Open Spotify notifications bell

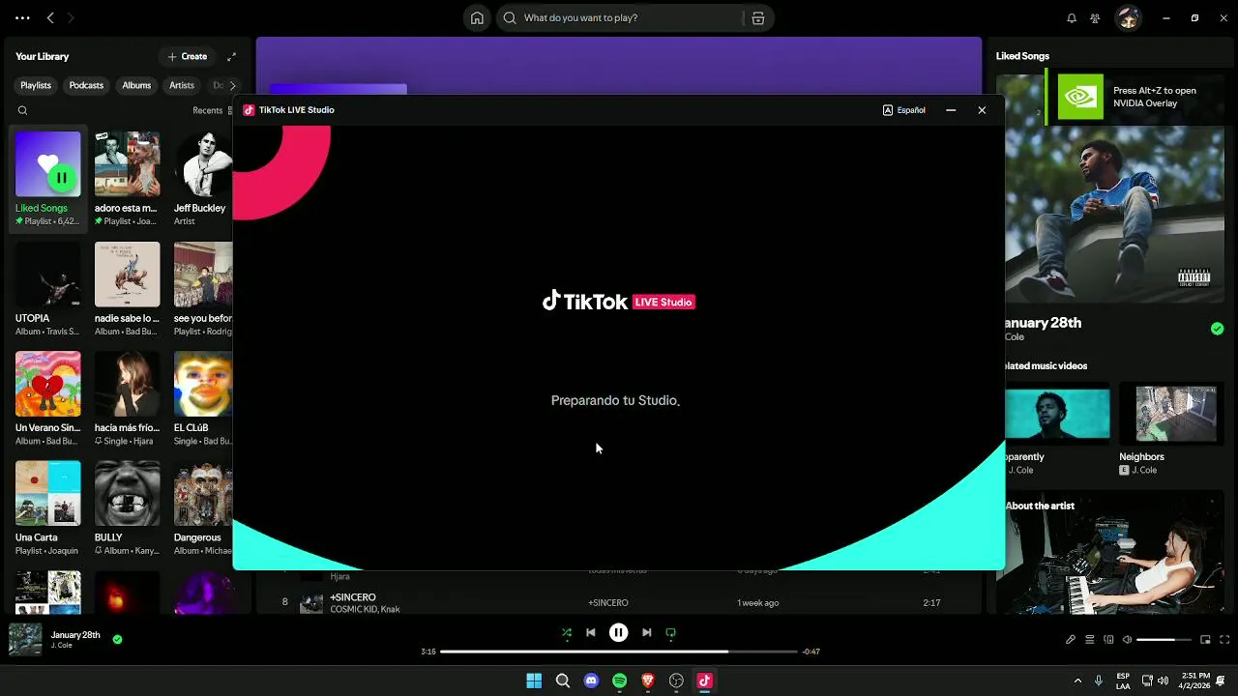(x=1072, y=17)
